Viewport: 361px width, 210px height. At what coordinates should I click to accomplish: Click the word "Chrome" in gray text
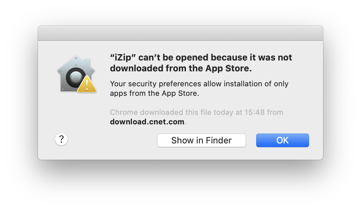tap(124, 112)
